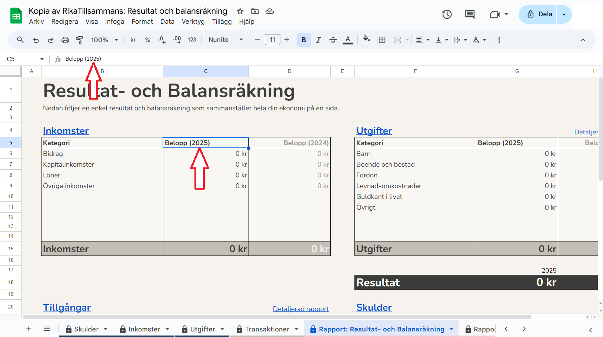Viewport: 603px width, 337px height.
Task: Click the search magnifier in toolbar
Action: (x=20, y=40)
